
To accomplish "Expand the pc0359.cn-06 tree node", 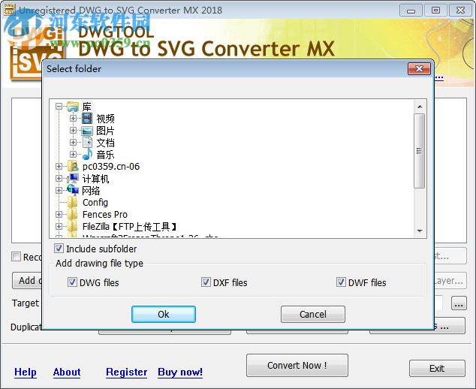I will click(59, 167).
